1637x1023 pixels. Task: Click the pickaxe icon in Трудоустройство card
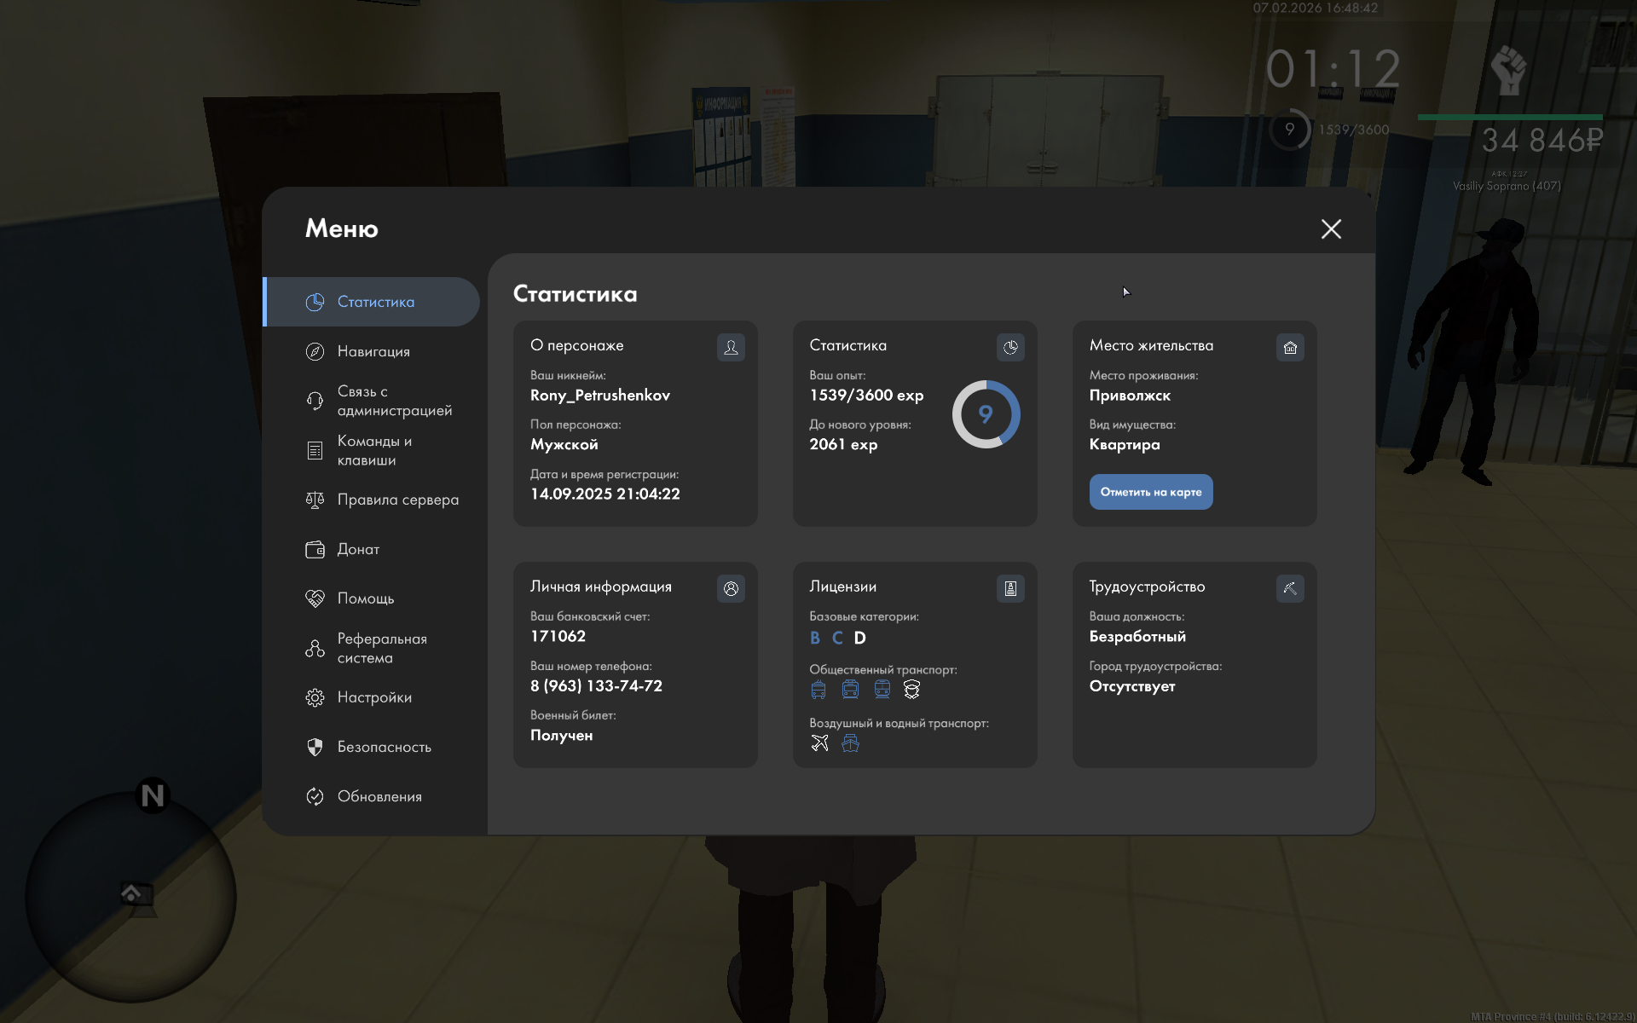(x=1290, y=588)
